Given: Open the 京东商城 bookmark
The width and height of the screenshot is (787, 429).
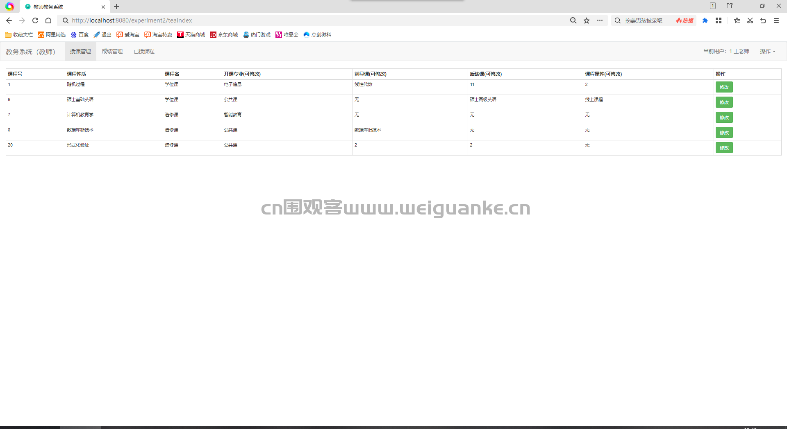Looking at the screenshot, I should click(x=224, y=35).
